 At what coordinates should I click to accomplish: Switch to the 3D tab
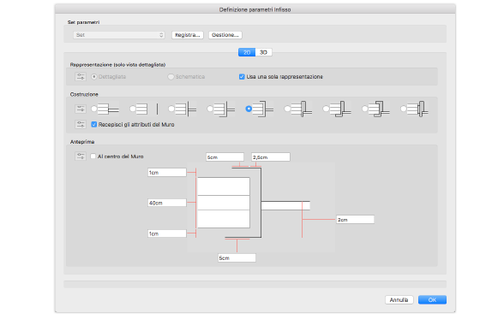click(x=264, y=52)
